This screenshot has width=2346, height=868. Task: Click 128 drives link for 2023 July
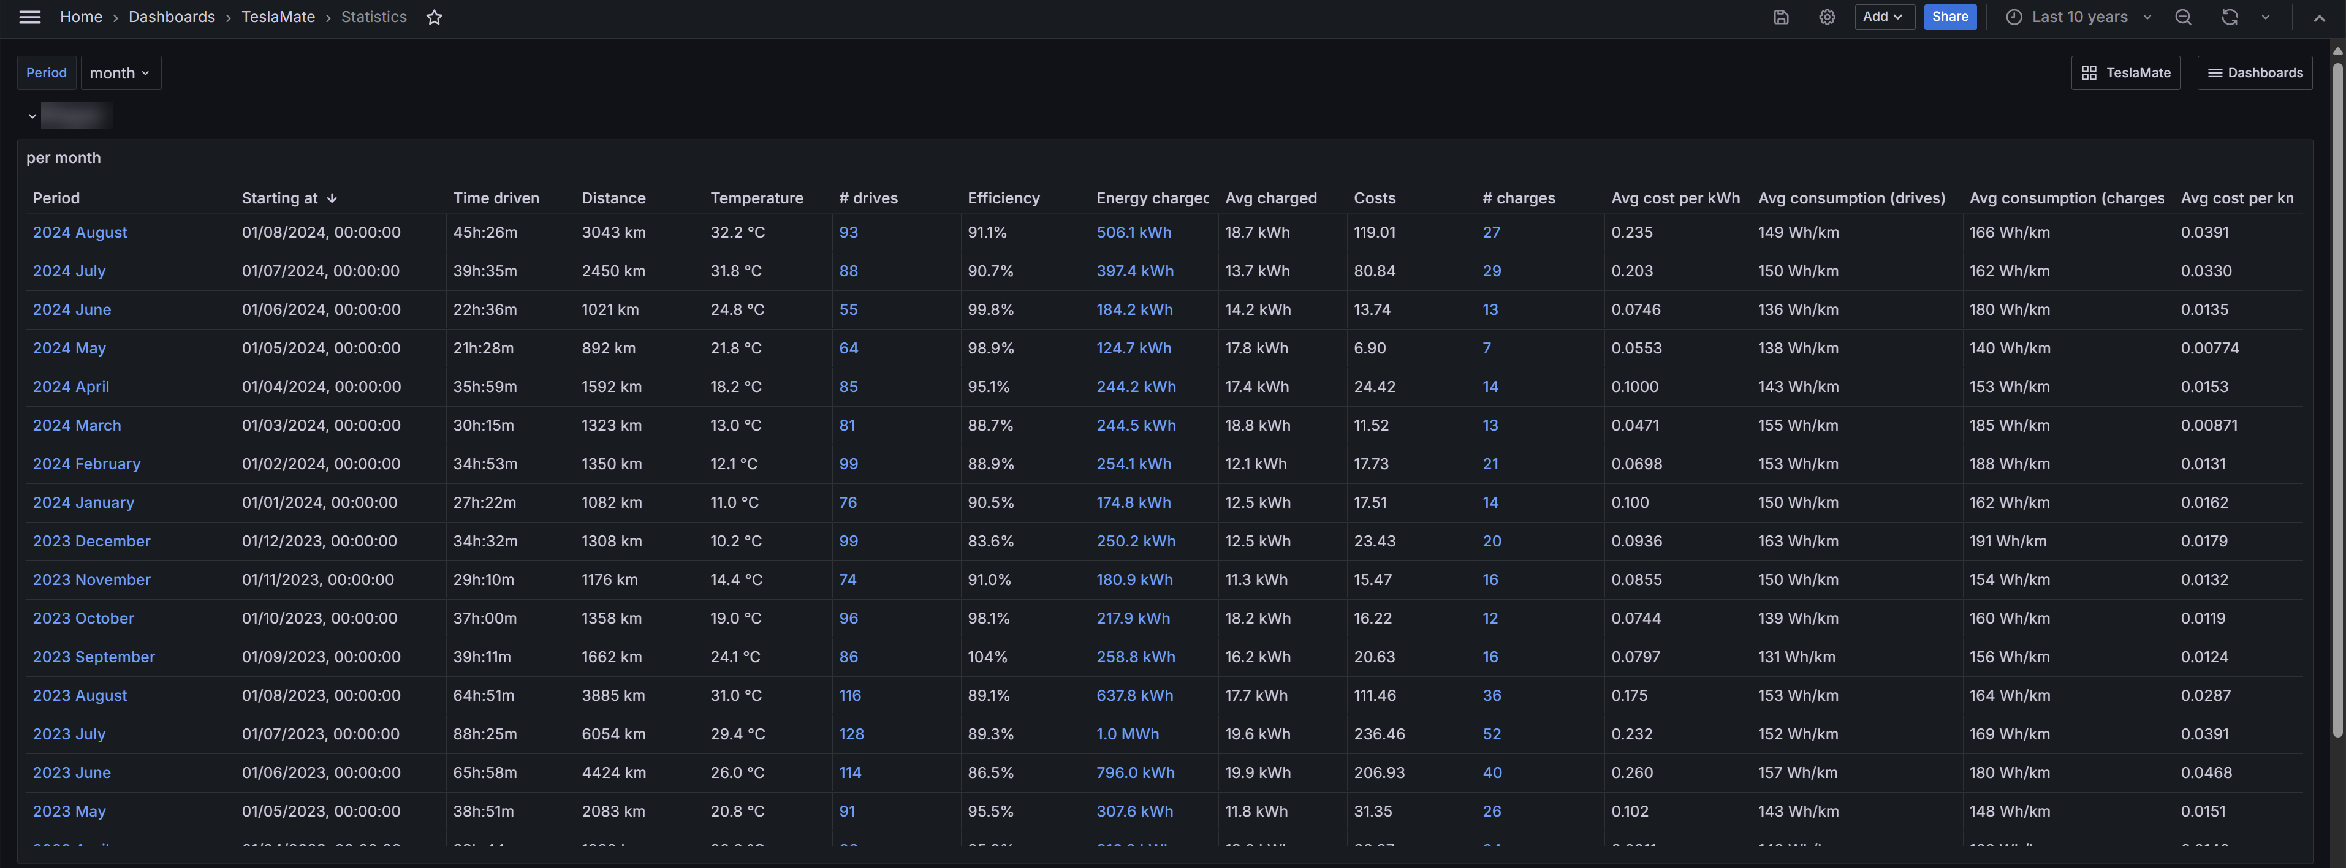point(851,734)
